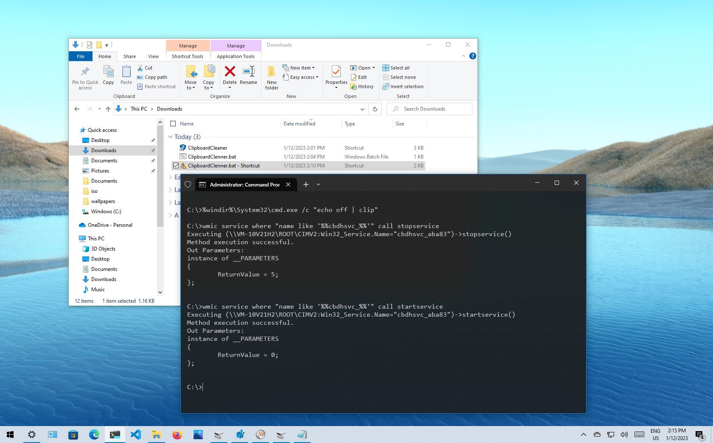The width and height of the screenshot is (713, 443).
Task: Check the Name column header checkbox
Action: (x=173, y=123)
